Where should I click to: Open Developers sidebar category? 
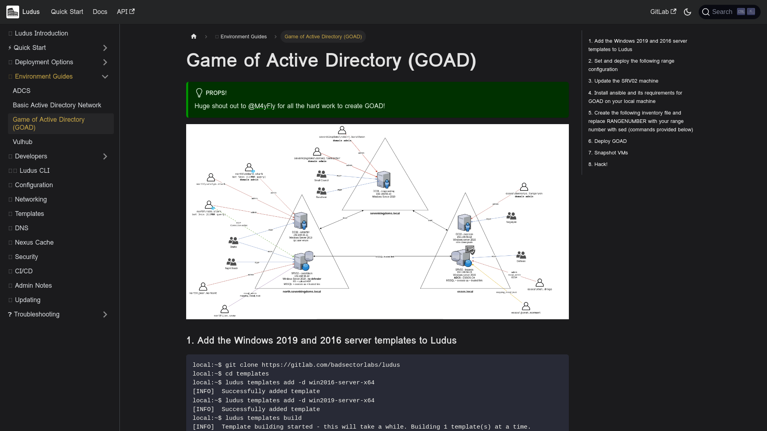pyautogui.click(x=52, y=156)
